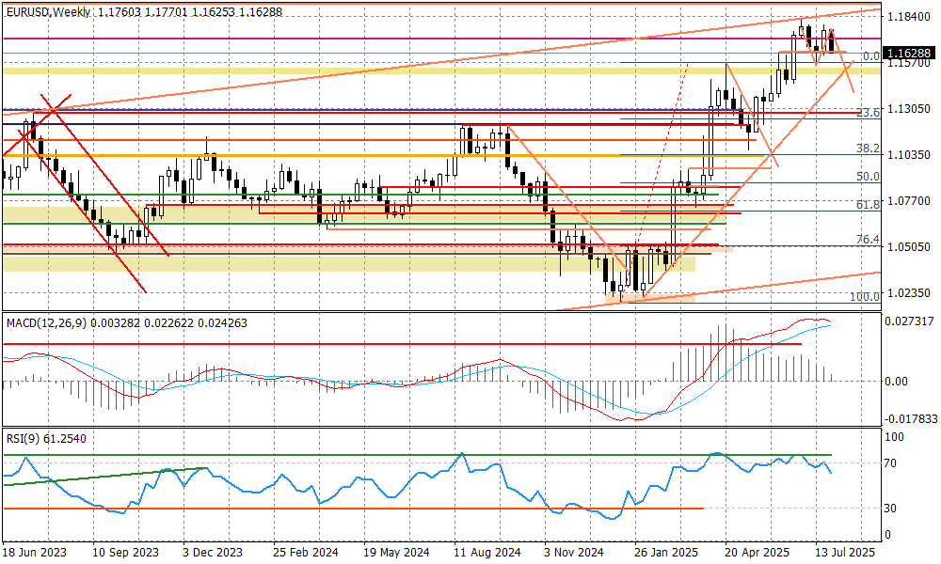Select the Fibonacci 61.8 level label
This screenshot has width=941, height=564.
point(868,205)
